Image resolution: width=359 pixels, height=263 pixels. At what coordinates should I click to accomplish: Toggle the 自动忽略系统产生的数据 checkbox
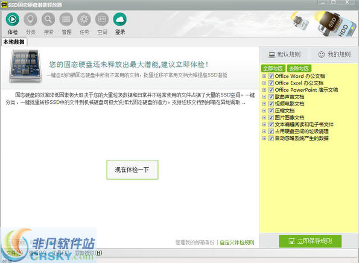(271, 138)
